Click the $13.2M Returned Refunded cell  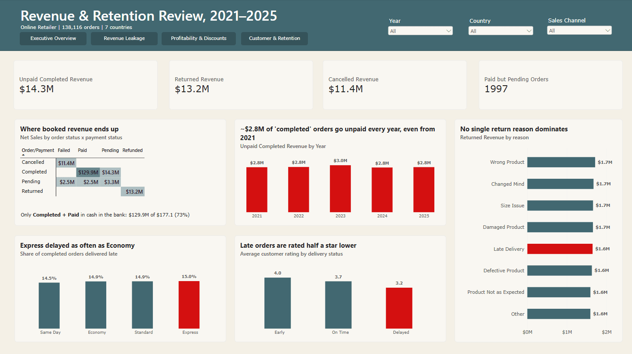pyautogui.click(x=133, y=191)
